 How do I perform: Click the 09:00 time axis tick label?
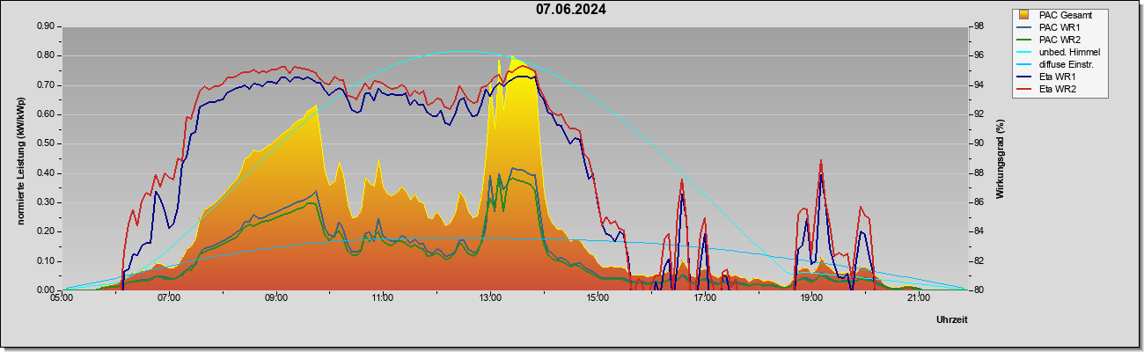tap(275, 299)
